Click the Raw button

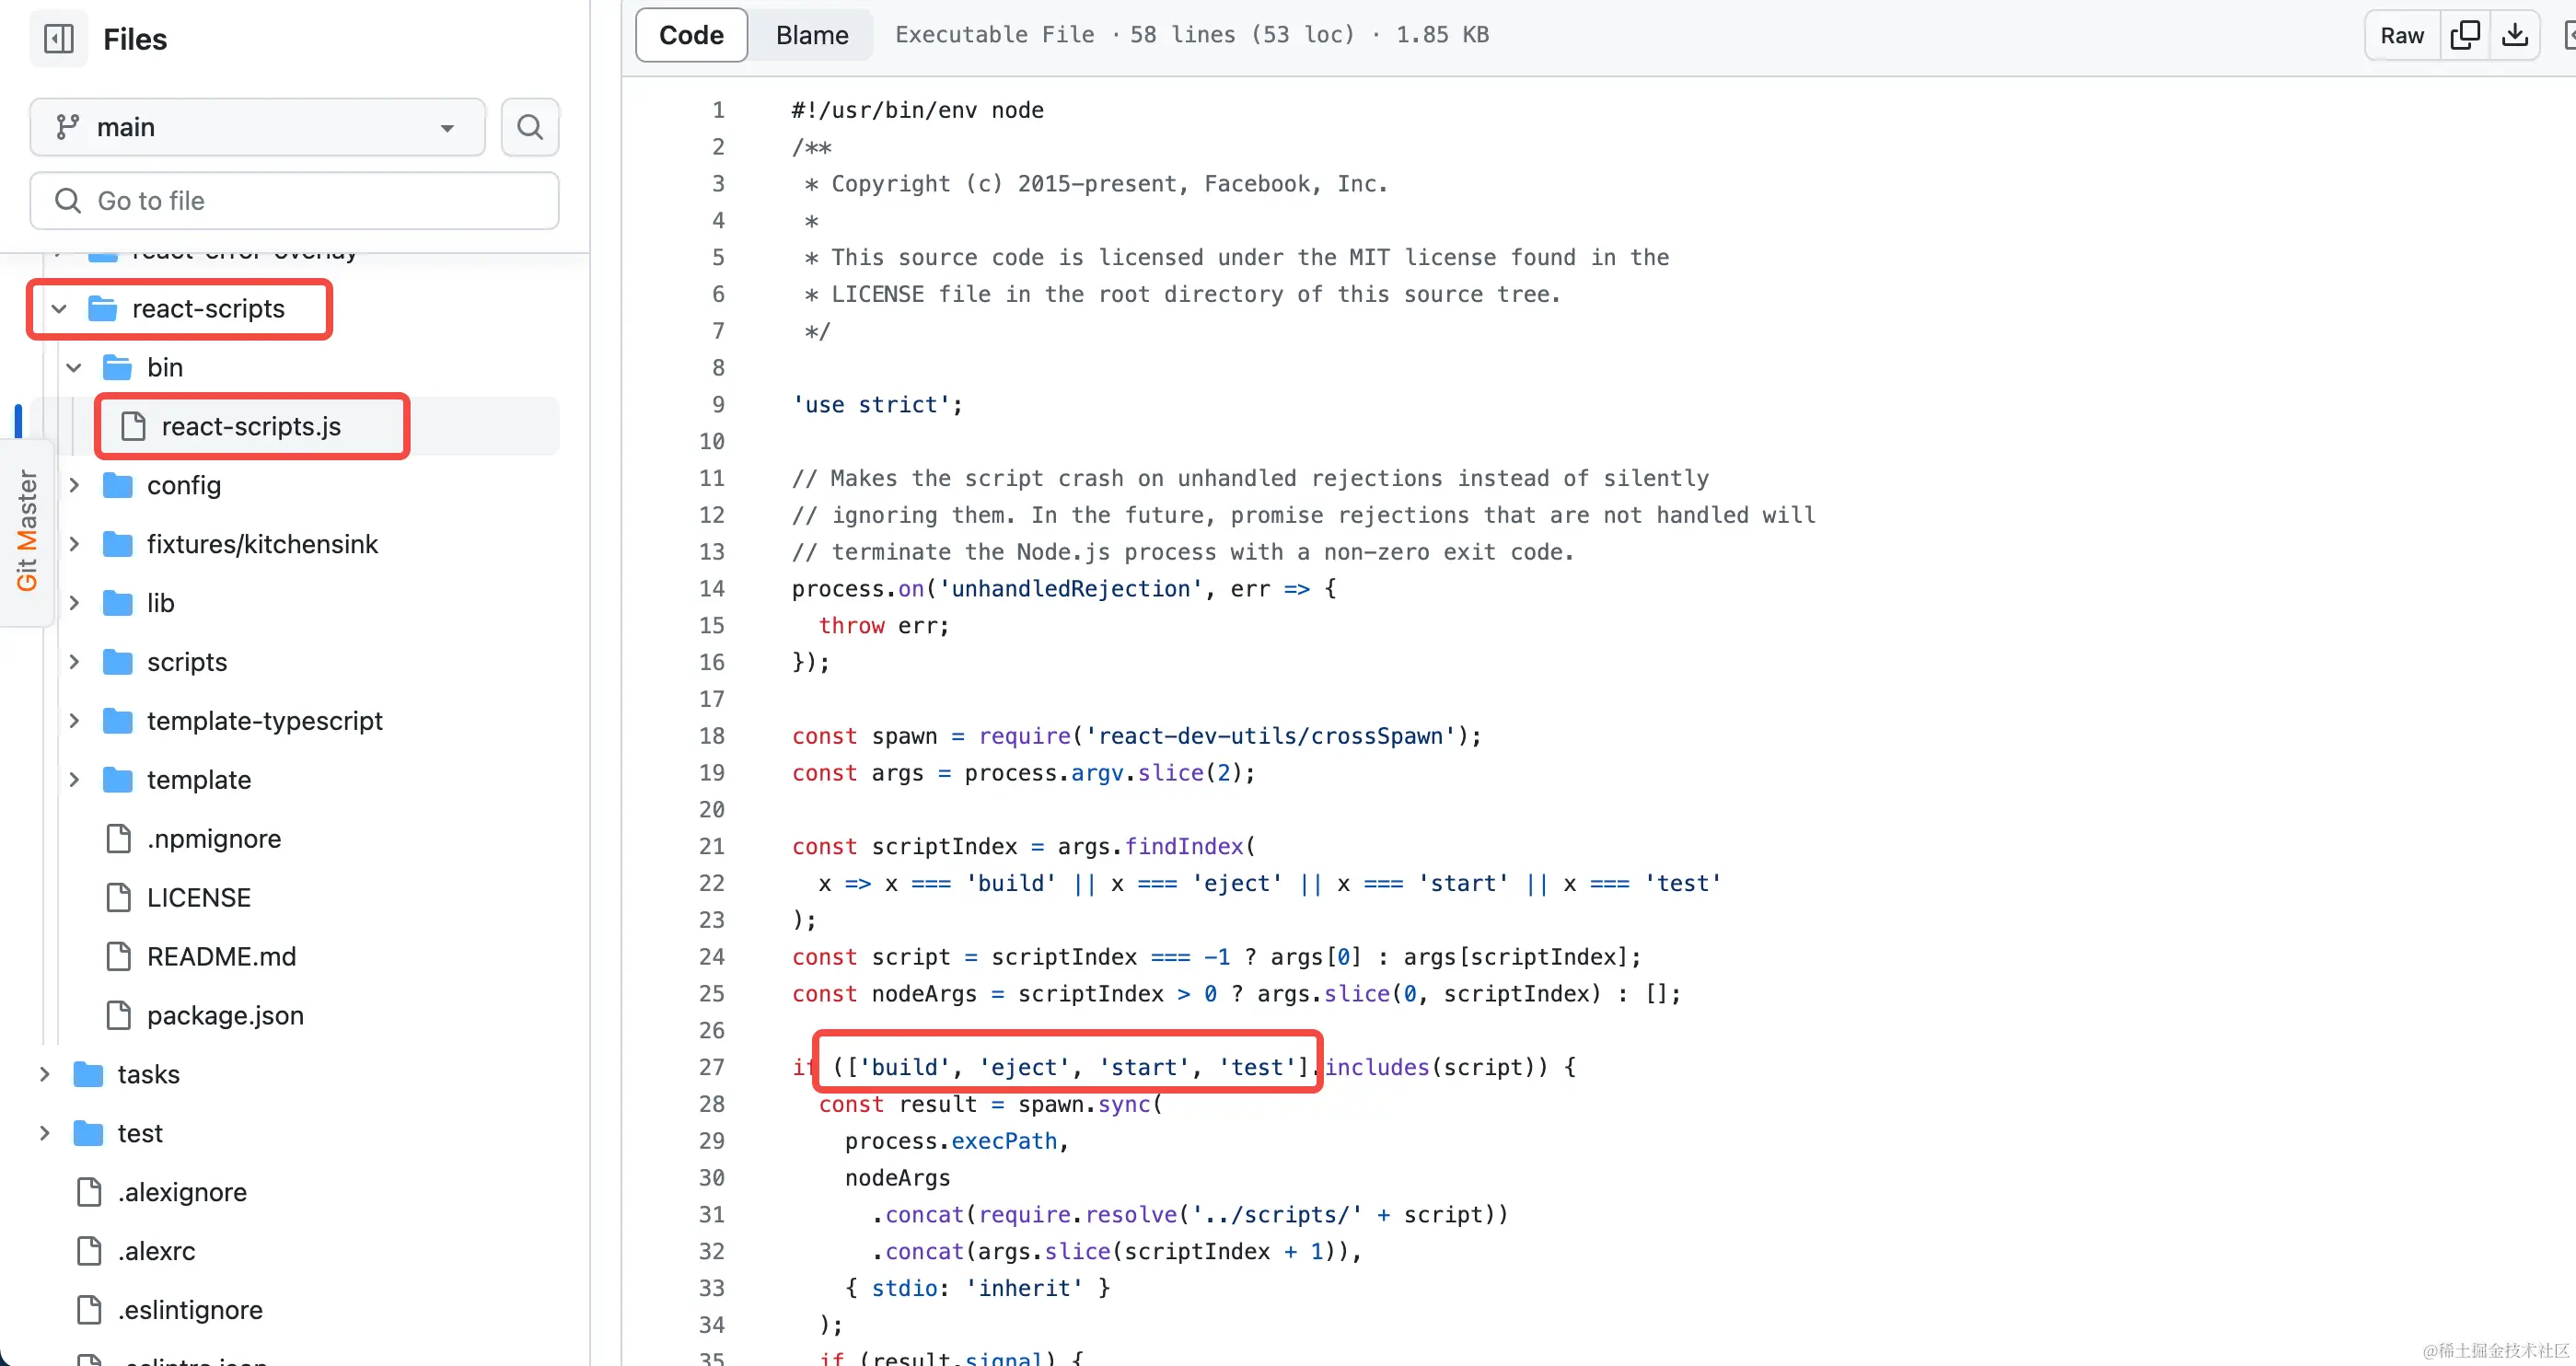2401,35
